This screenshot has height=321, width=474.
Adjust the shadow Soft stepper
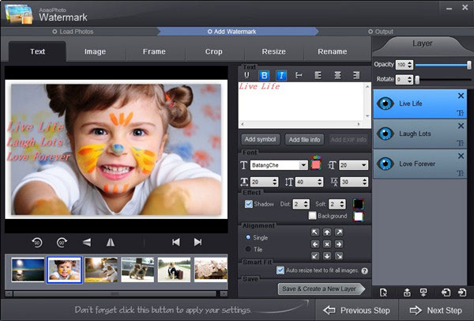coord(342,204)
